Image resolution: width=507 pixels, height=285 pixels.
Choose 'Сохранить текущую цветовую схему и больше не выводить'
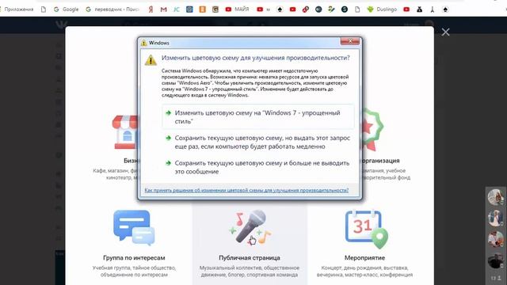click(258, 167)
